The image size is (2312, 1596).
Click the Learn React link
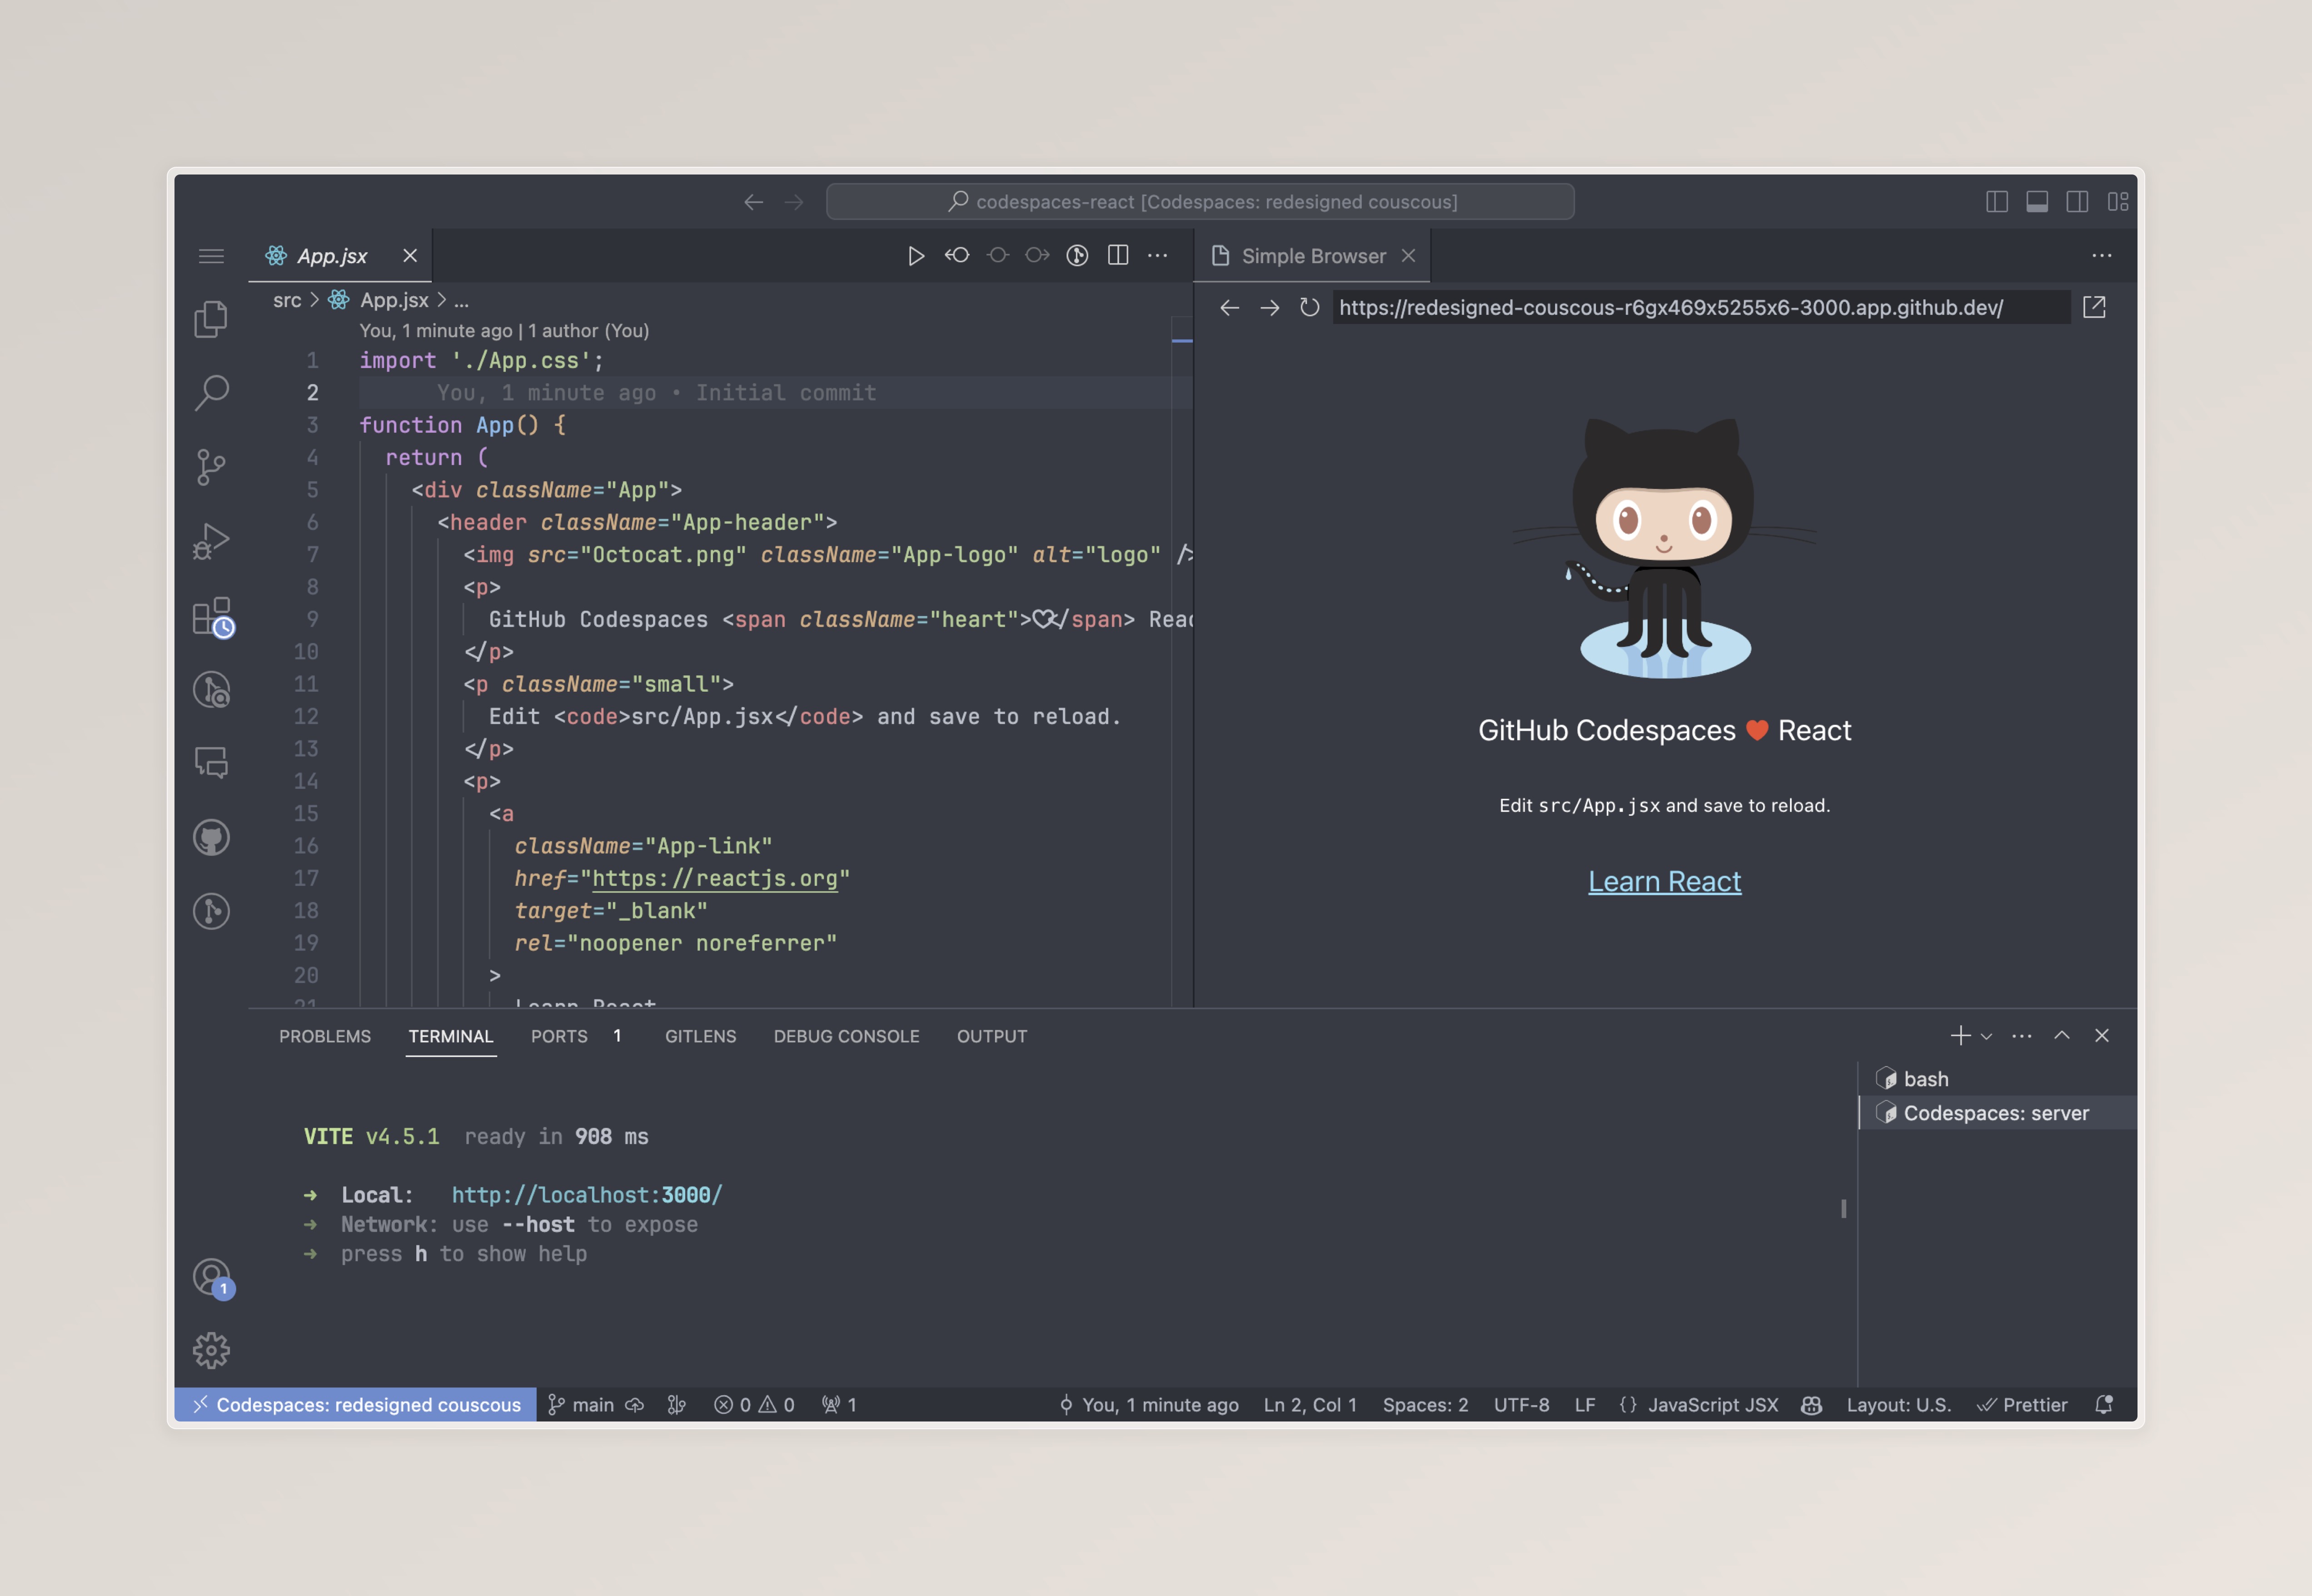coord(1664,881)
